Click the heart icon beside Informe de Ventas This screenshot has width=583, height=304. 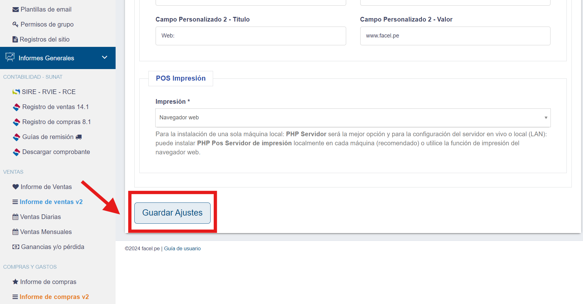coord(16,187)
